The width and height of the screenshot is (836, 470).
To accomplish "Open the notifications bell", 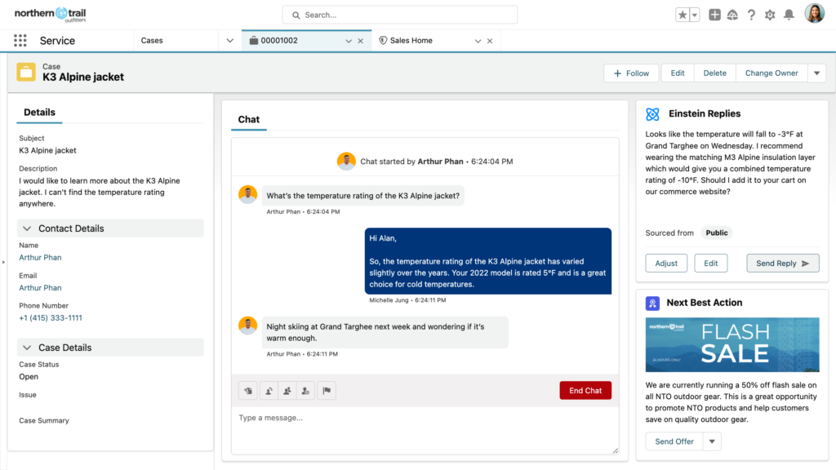I will click(x=789, y=15).
